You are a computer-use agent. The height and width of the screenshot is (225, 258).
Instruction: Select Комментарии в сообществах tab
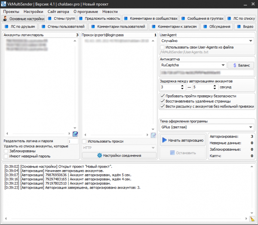[x=150, y=18]
